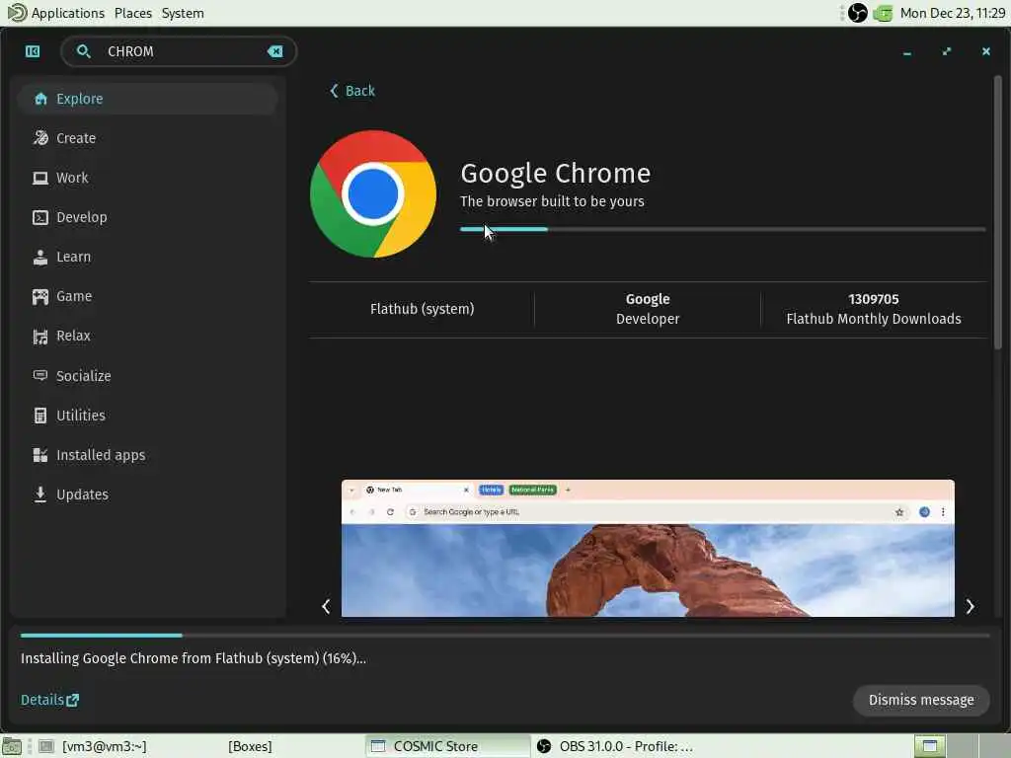Switch to the OBS 31.0.0 taskbar entry
Viewport: 1011px width, 758px height.
point(614,746)
